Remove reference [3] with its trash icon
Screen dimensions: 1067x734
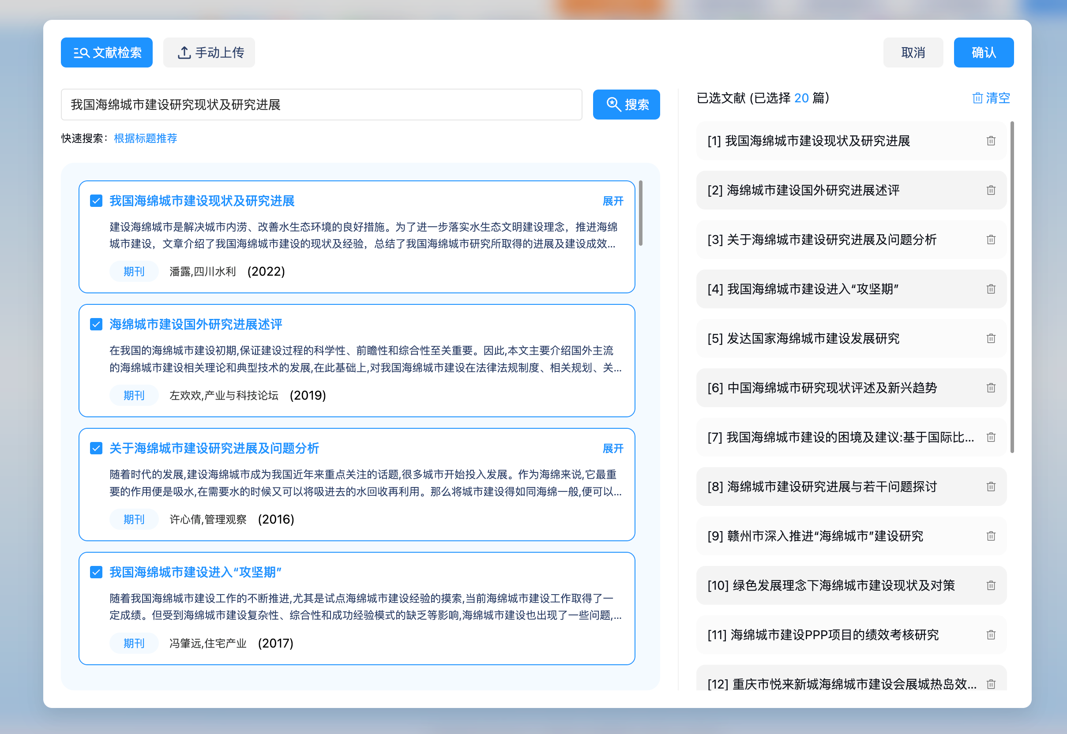click(991, 240)
